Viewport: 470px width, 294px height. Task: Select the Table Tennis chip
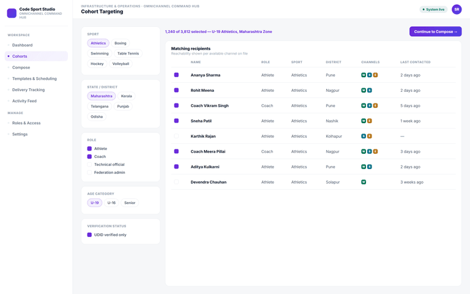[128, 53]
